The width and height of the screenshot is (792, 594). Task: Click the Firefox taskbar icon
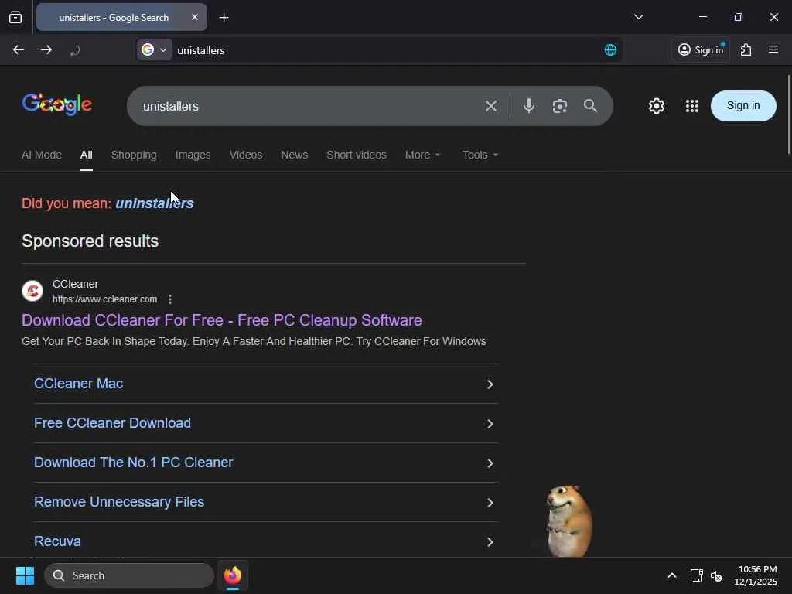[x=232, y=575]
